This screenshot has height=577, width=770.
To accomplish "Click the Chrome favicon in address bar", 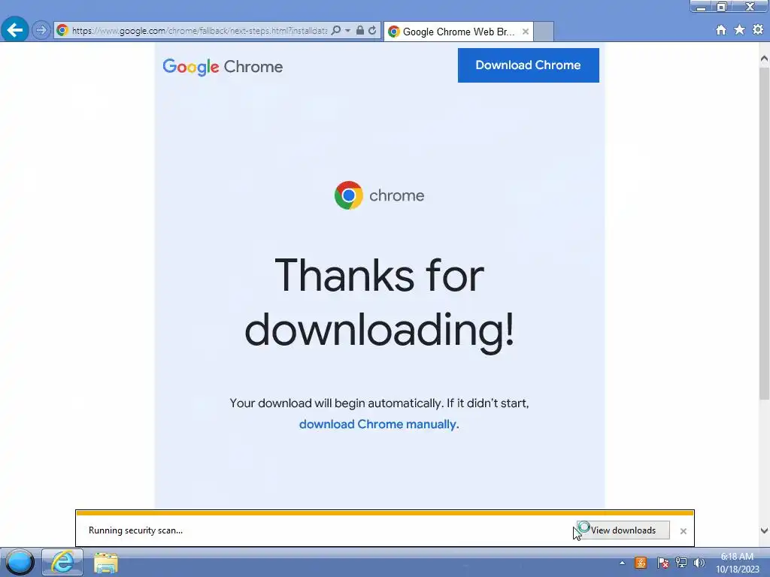I will pos(62,30).
